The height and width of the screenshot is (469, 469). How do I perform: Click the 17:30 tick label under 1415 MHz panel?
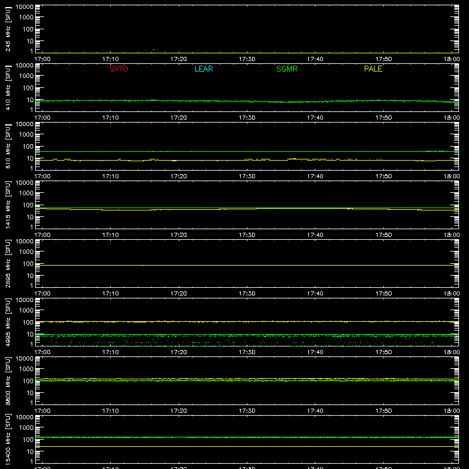tap(247, 235)
